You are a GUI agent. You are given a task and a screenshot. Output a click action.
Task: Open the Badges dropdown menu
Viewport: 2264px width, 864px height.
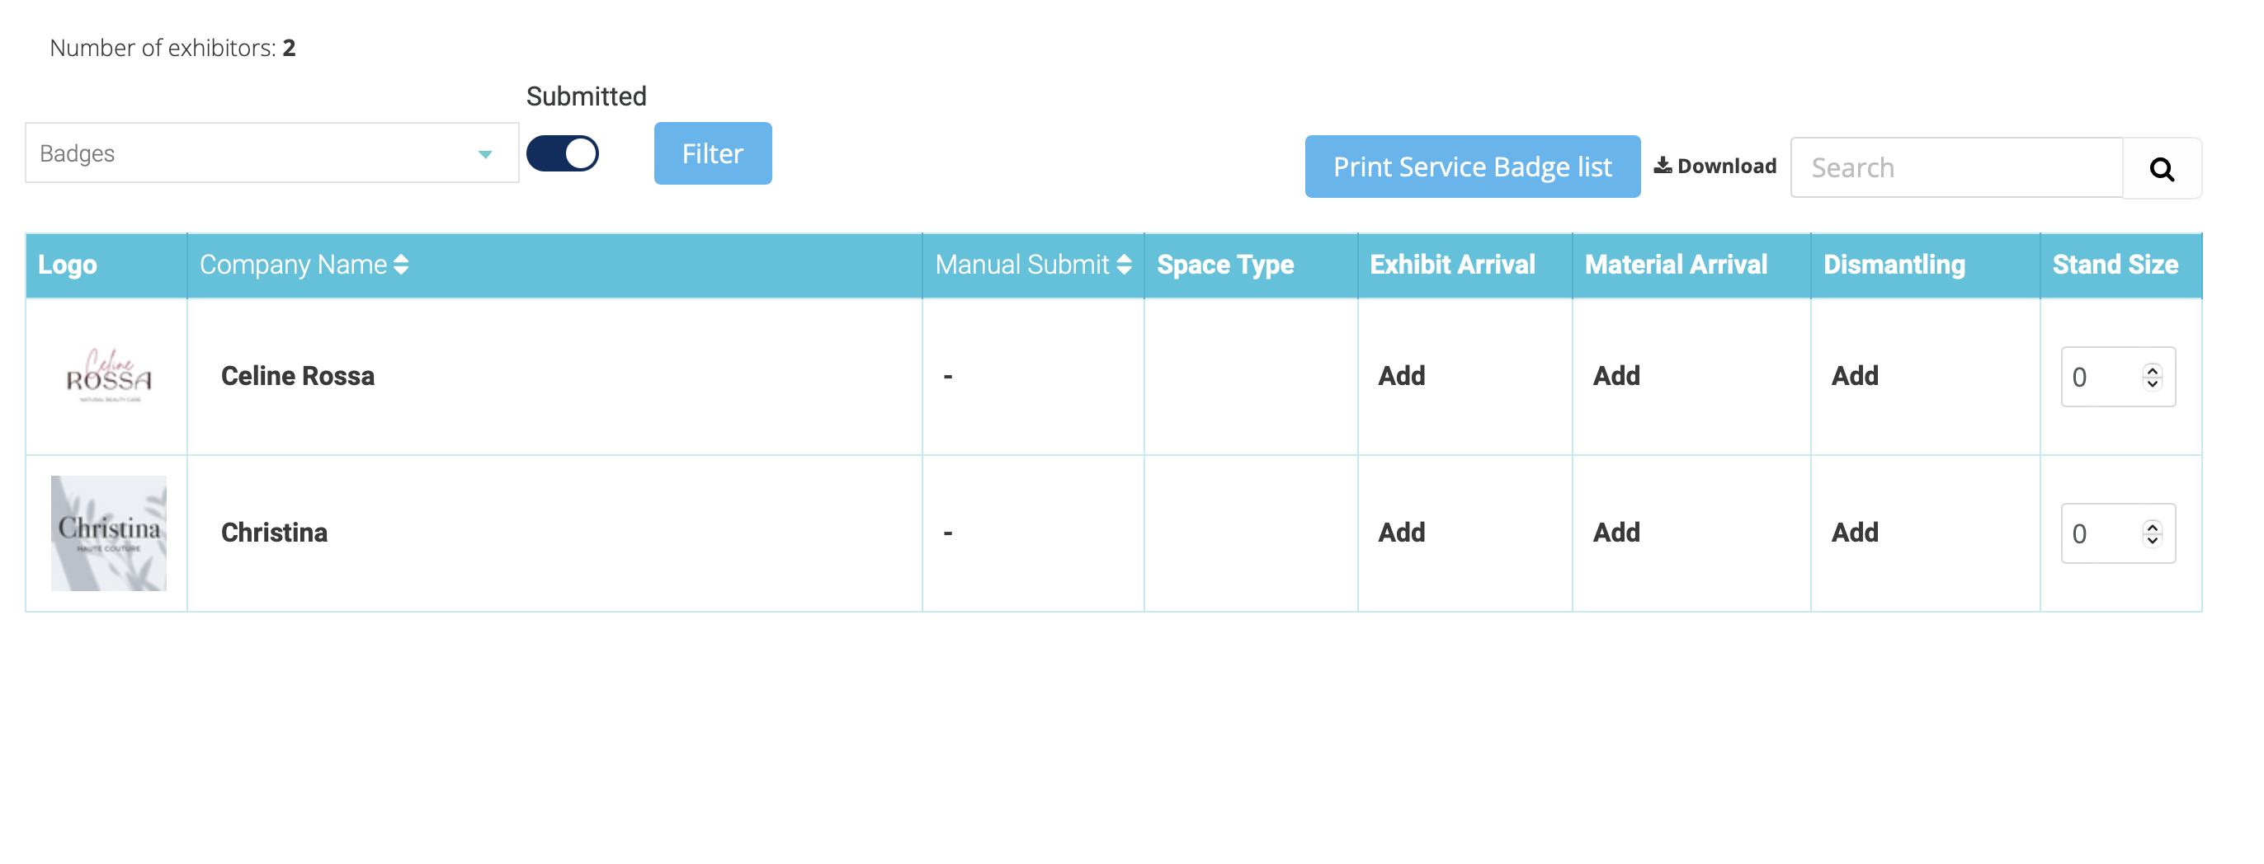255,153
